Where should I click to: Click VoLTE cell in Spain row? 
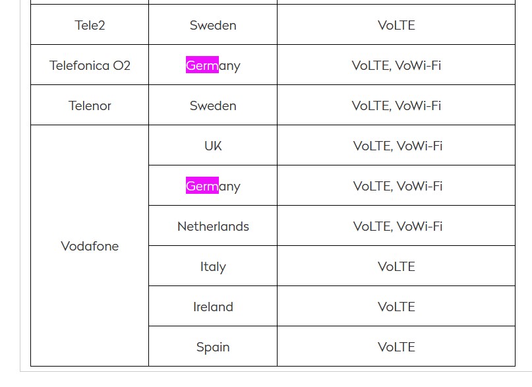[396, 346]
